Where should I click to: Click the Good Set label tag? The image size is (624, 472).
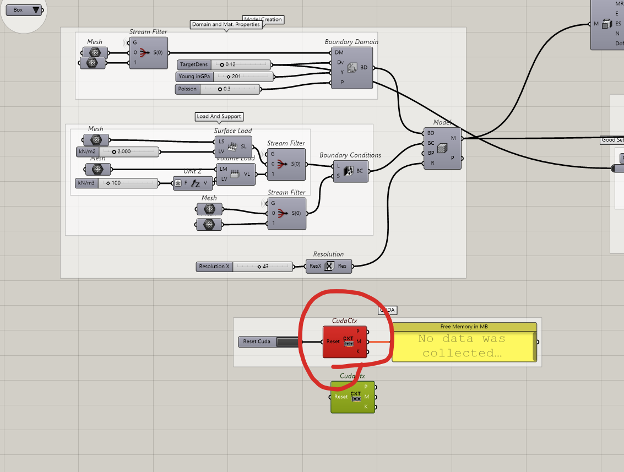[x=612, y=140]
